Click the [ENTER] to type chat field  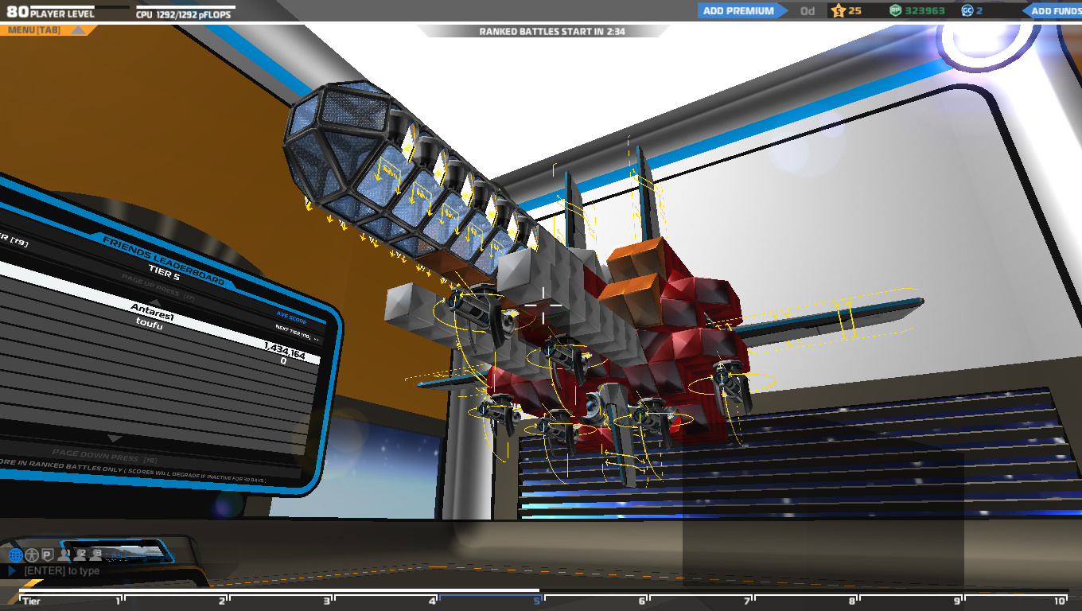(62, 571)
